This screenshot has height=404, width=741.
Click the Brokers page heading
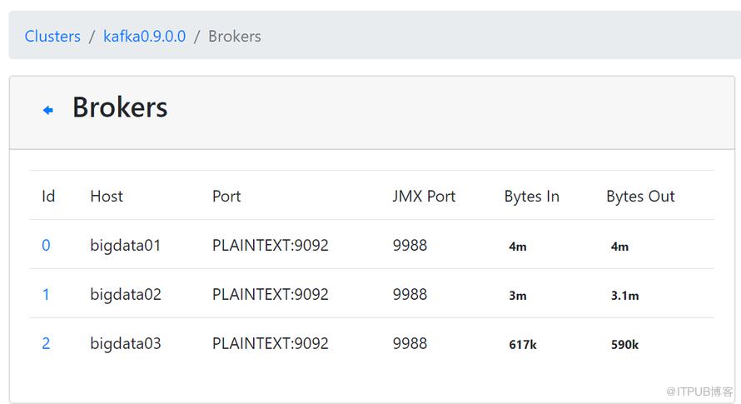[120, 107]
